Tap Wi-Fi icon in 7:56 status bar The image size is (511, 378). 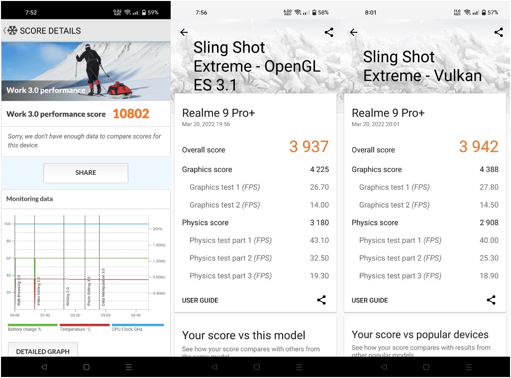click(x=298, y=12)
